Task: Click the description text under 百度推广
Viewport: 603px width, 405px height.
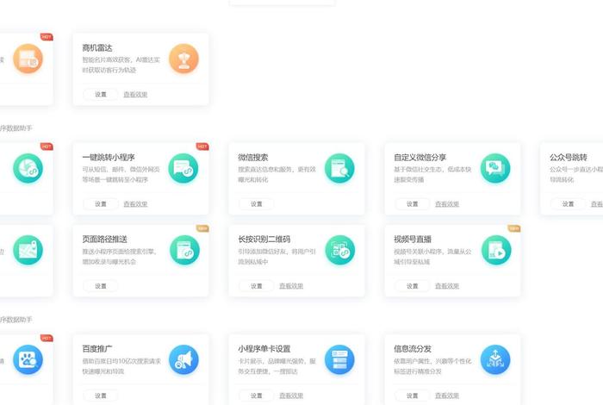Action: [121, 366]
